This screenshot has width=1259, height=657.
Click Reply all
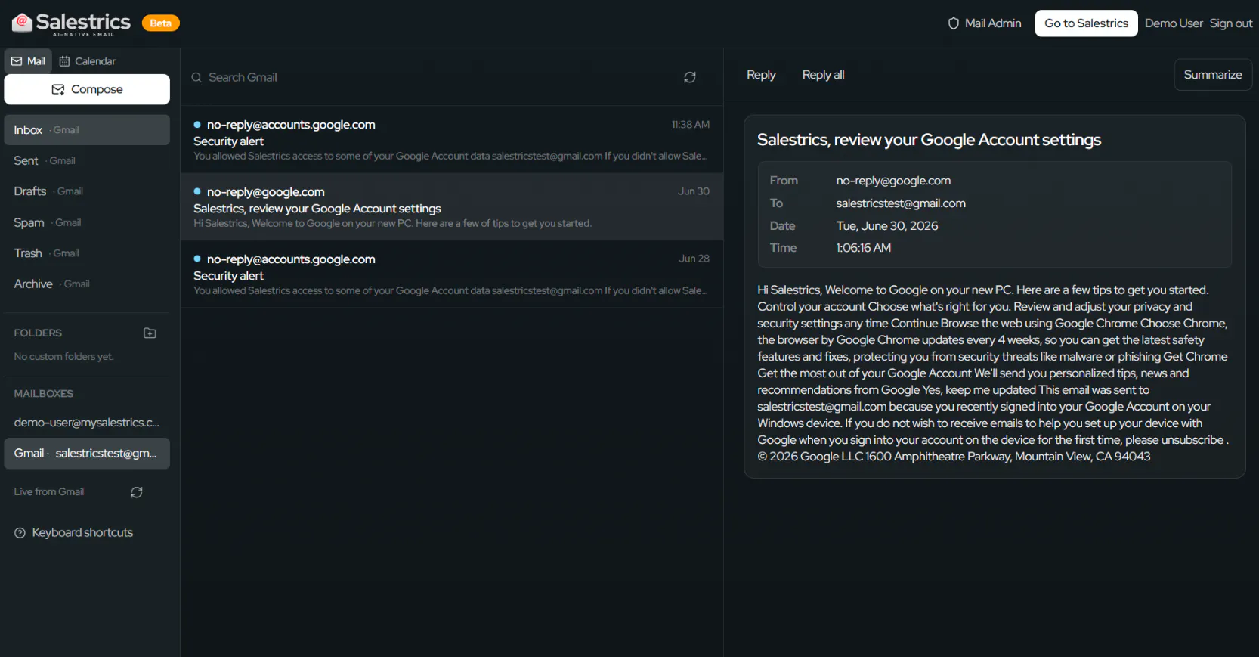tap(823, 75)
